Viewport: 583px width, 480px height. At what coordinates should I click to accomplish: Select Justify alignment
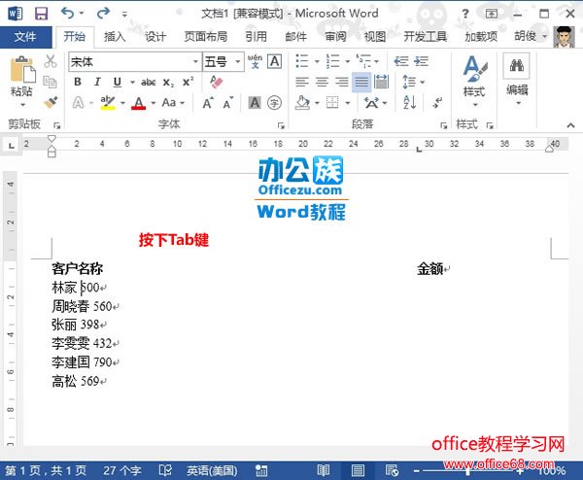[x=361, y=82]
